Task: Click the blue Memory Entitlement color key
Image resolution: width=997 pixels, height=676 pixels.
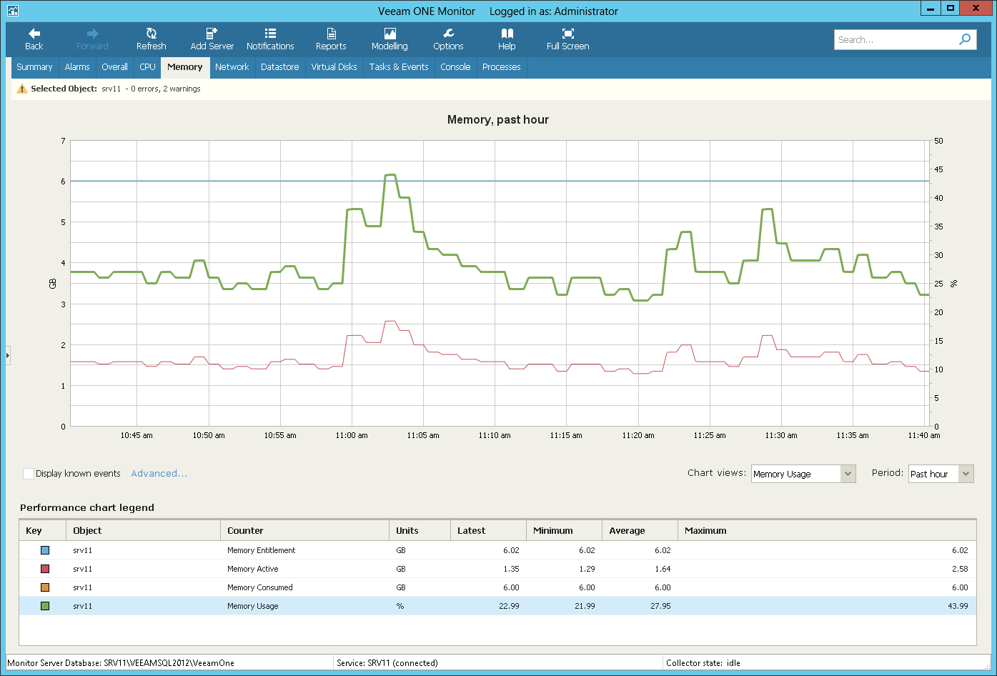Action: (45, 550)
